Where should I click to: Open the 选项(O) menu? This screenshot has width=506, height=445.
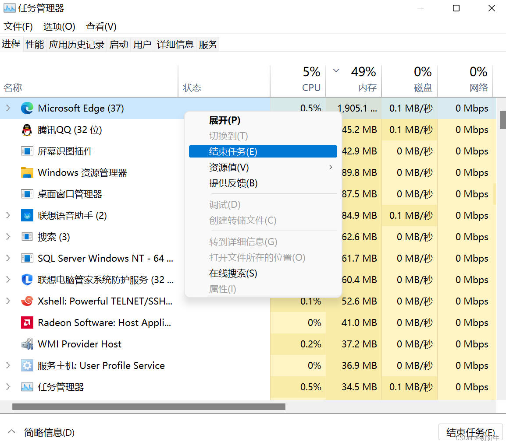click(59, 26)
